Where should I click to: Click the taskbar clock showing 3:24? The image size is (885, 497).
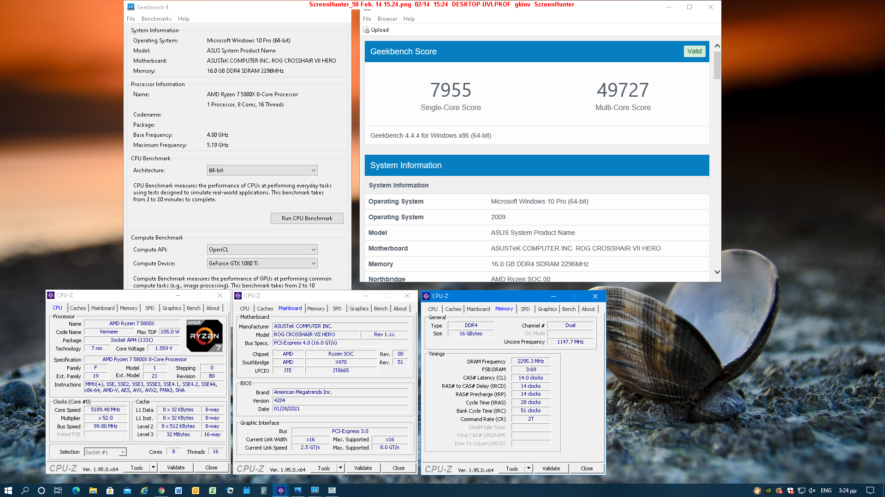pyautogui.click(x=847, y=491)
